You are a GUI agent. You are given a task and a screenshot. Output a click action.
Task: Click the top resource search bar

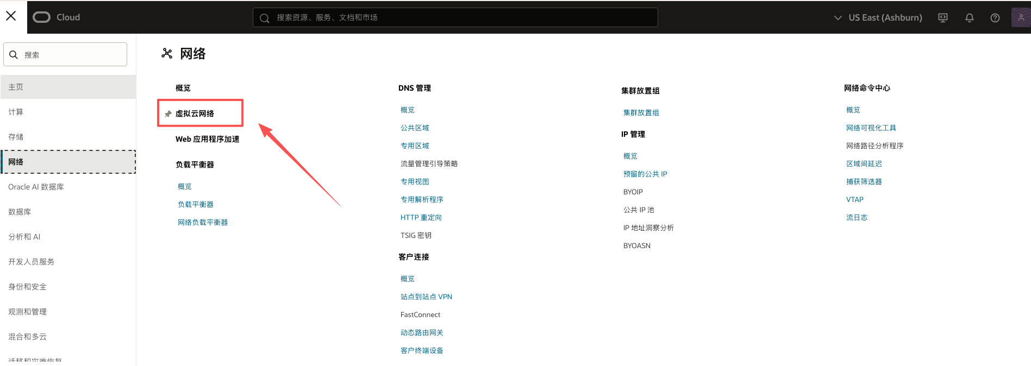(x=455, y=17)
